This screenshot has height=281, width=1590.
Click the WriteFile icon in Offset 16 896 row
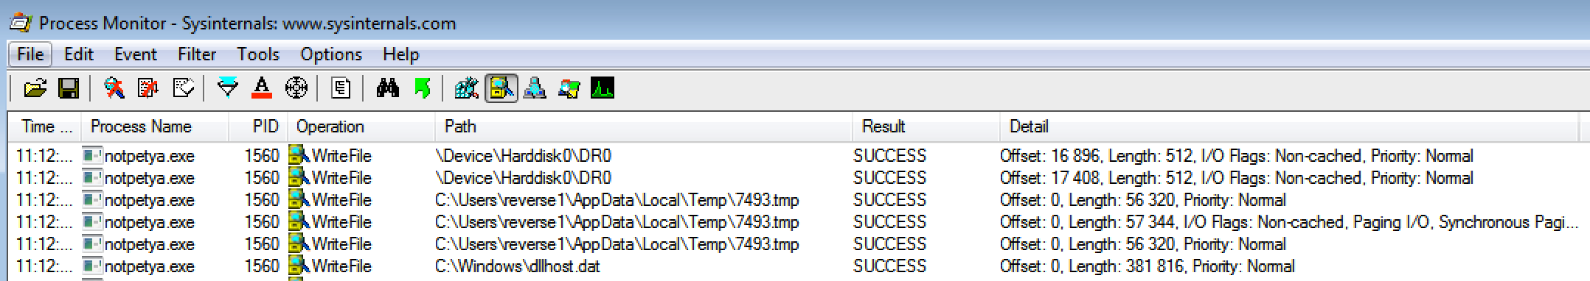point(299,156)
